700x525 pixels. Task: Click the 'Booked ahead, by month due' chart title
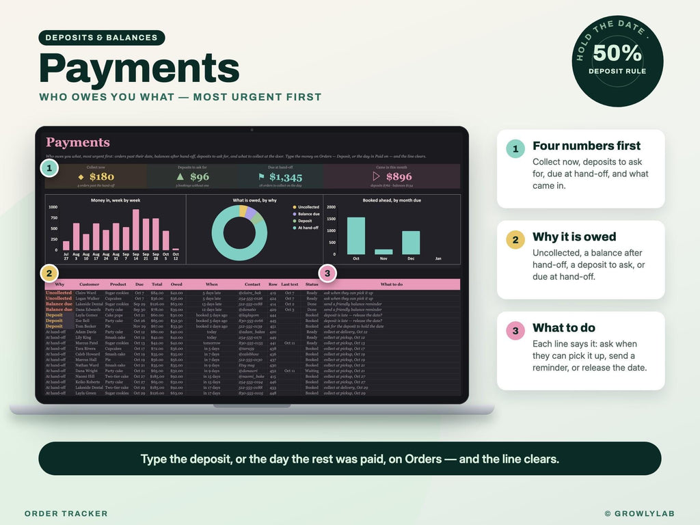(x=392, y=200)
